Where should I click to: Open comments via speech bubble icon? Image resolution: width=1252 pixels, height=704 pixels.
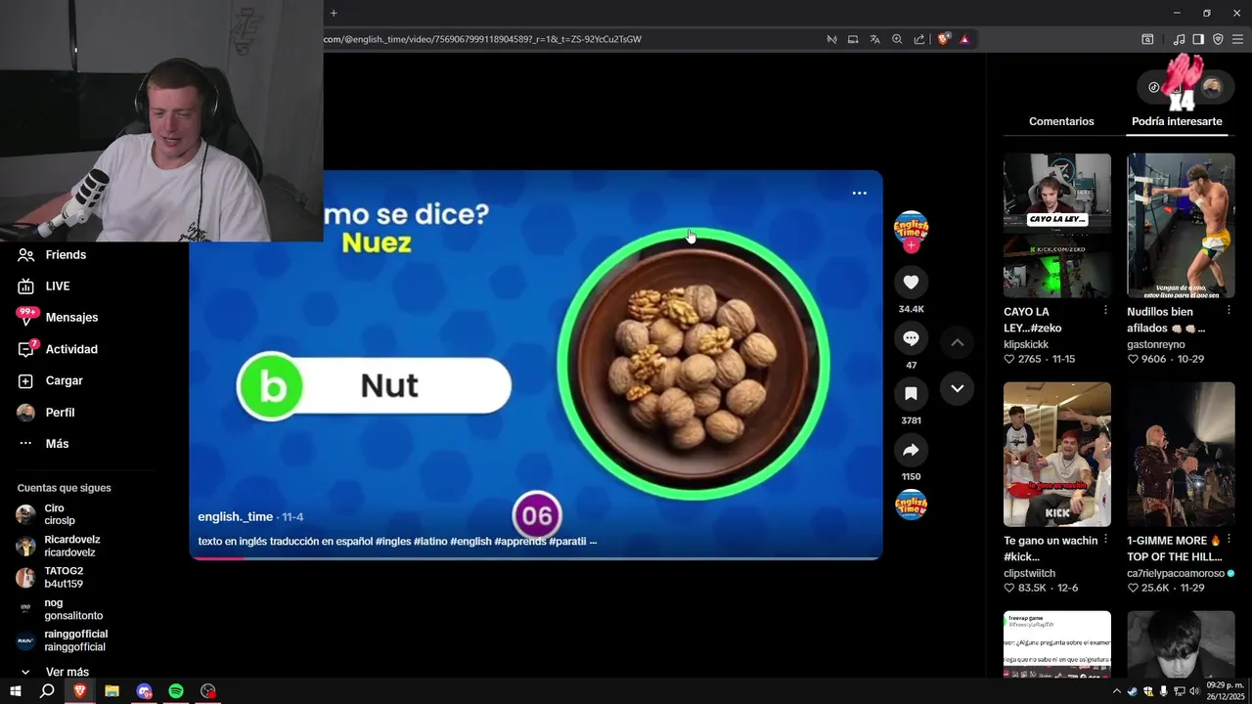tap(911, 338)
